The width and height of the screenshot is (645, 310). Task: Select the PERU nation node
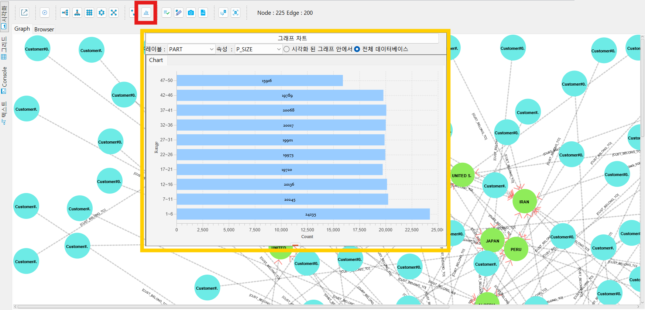coord(516,249)
